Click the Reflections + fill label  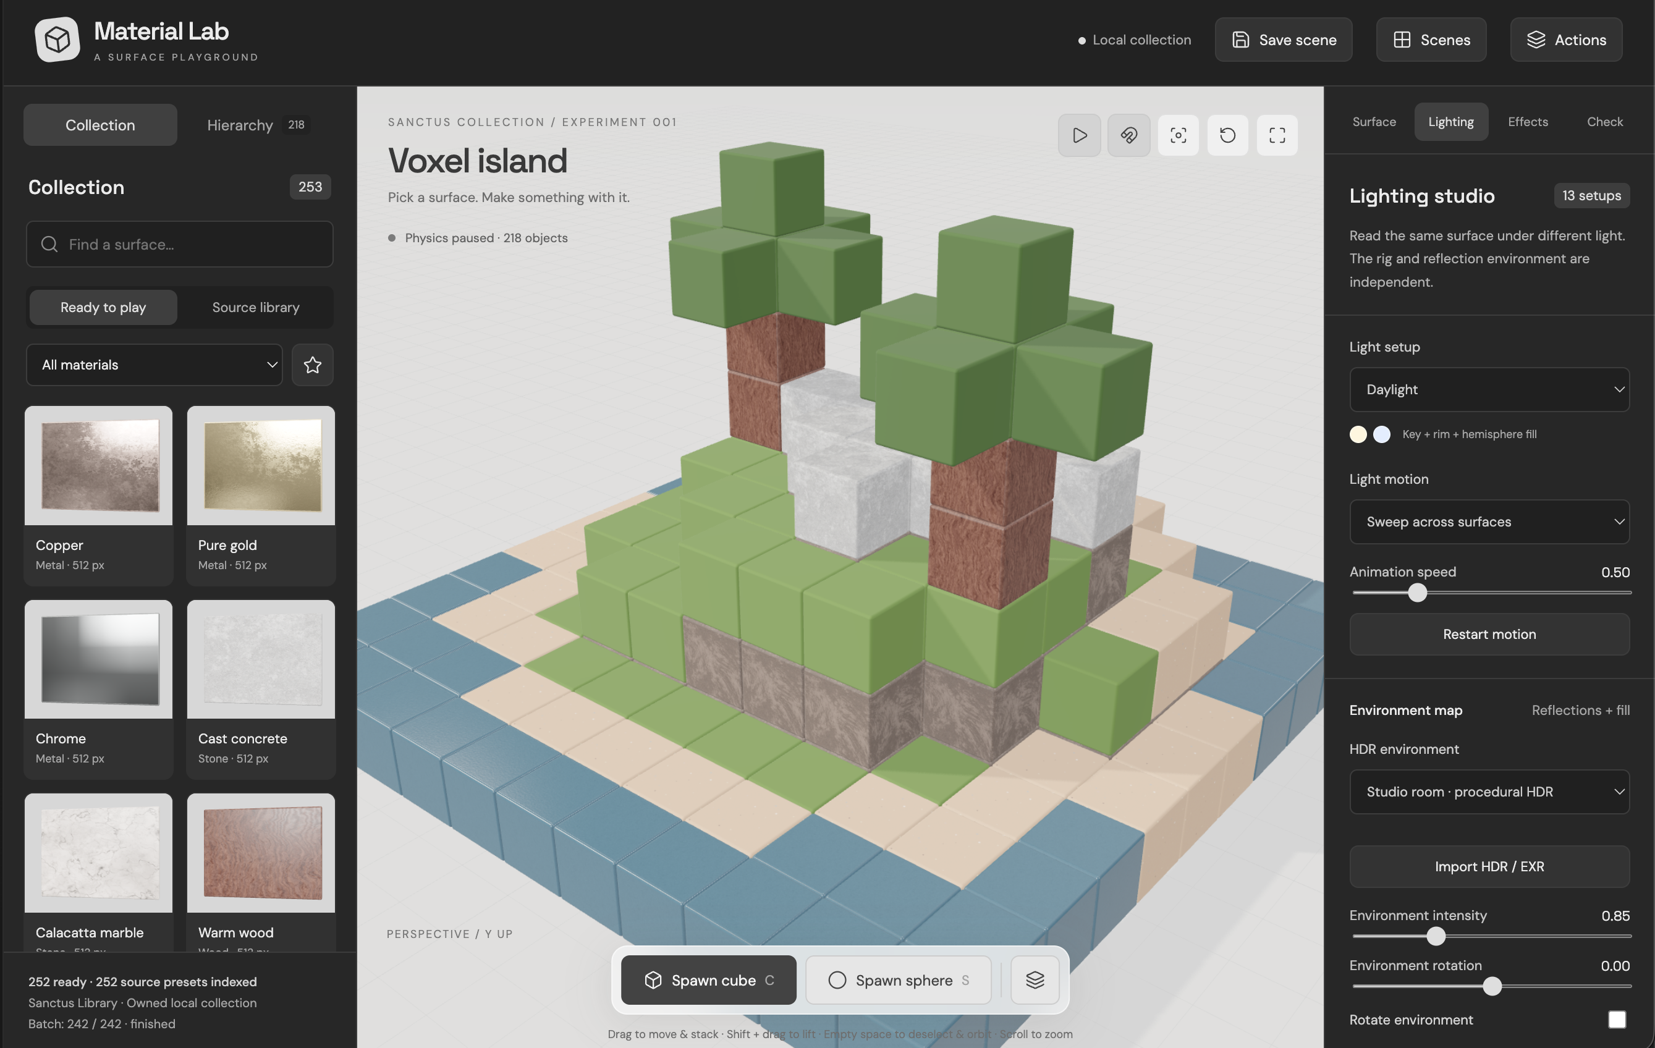coord(1580,710)
